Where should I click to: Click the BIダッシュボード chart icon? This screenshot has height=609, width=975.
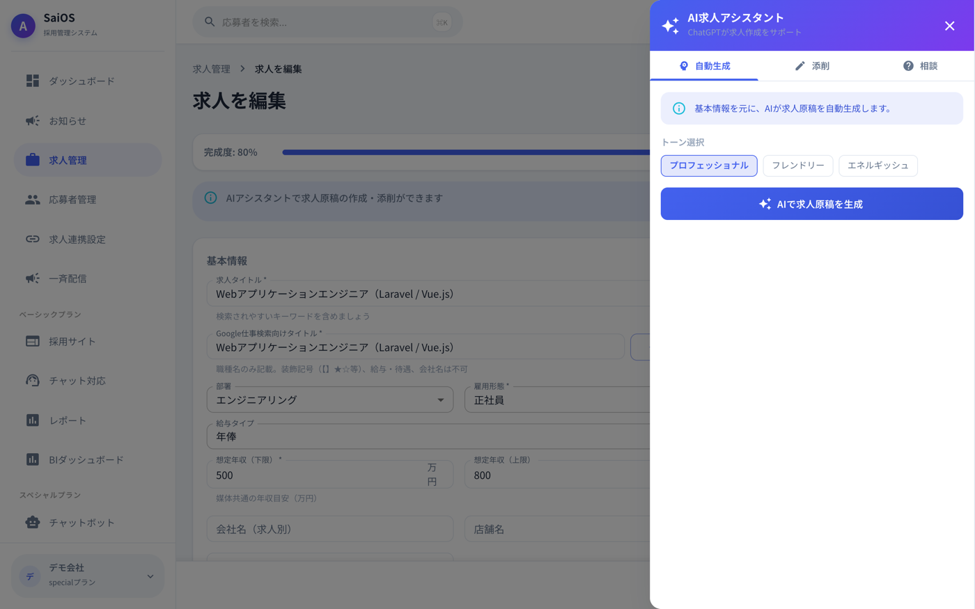pyautogui.click(x=33, y=459)
